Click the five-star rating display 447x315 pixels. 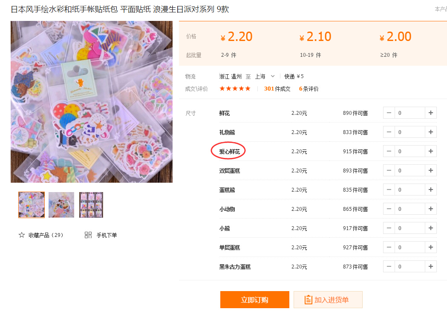point(235,88)
